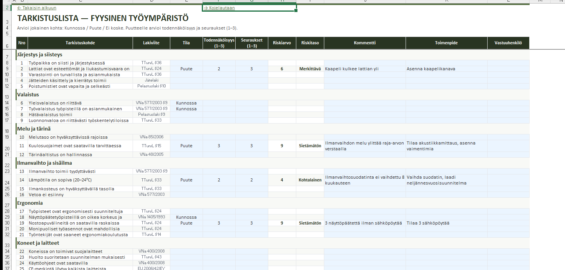Select Sietämätön in the Kuulosuojaimet row
565x270 pixels.
[310, 146]
